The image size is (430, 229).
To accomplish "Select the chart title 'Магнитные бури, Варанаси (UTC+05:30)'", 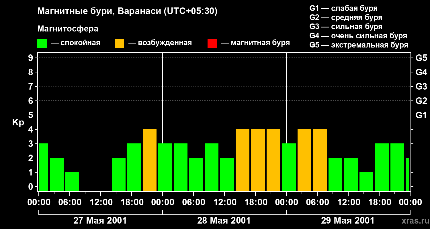I will tap(127, 11).
